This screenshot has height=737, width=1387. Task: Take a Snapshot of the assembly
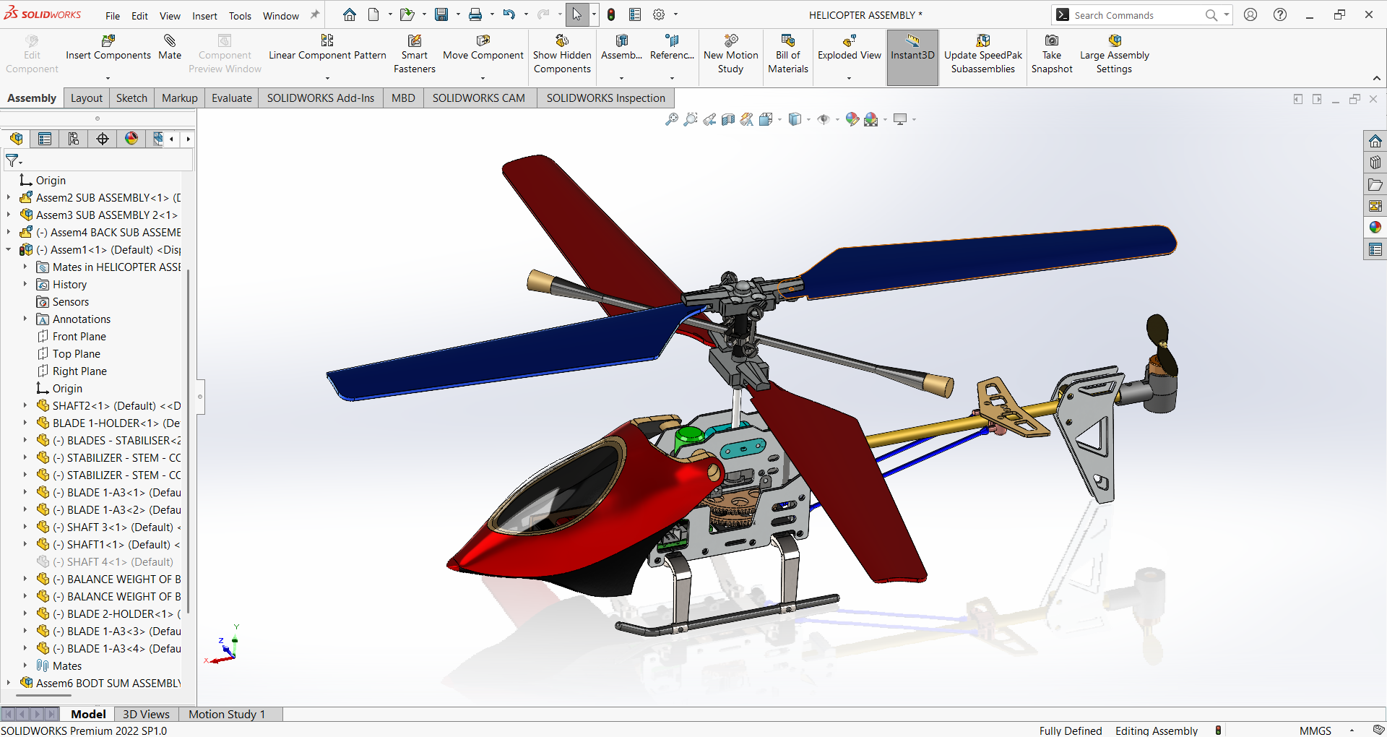click(1052, 54)
